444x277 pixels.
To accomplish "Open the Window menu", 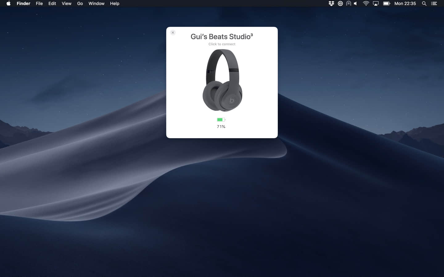I will (96, 3).
